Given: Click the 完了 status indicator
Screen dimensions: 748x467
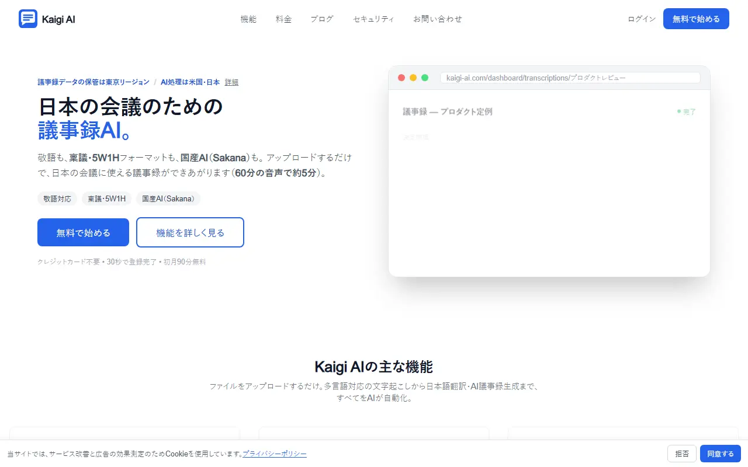Looking at the screenshot, I should (x=687, y=111).
